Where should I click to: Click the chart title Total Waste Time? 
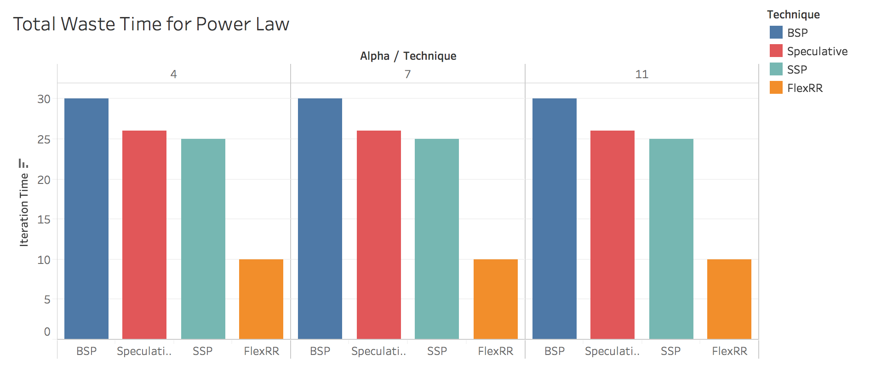click(x=151, y=24)
